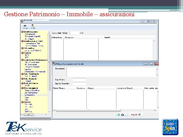
Task: Click the red icon beside Doc. Strutturale
Action: [22, 74]
